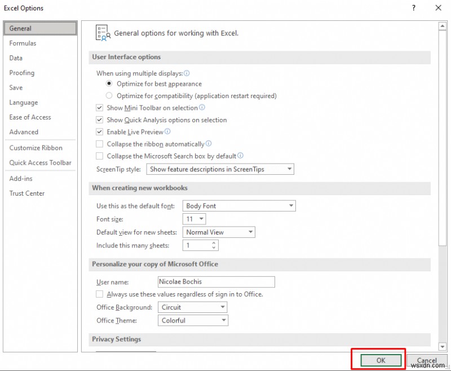Image resolution: width=451 pixels, height=371 pixels.
Task: Click info icon beside Enable Live Preview
Action: [167, 131]
